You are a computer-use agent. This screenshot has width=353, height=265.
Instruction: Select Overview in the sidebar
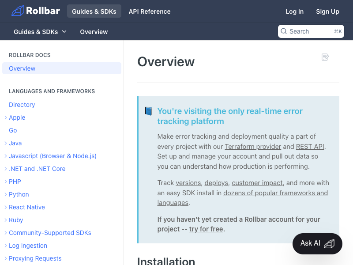click(62, 68)
